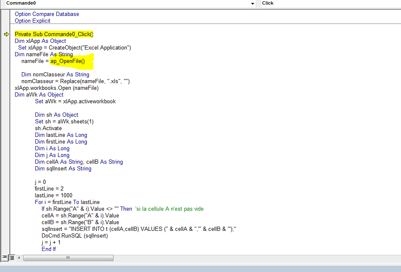This screenshot has height=272, width=401.
Task: Click the yellow execution arrow in margin
Action: pos(6,34)
